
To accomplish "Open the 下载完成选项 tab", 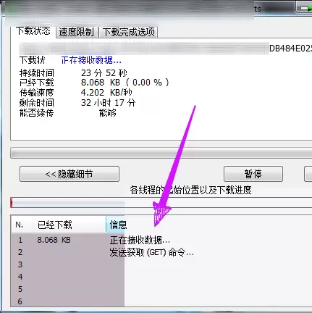I will 129,32.
